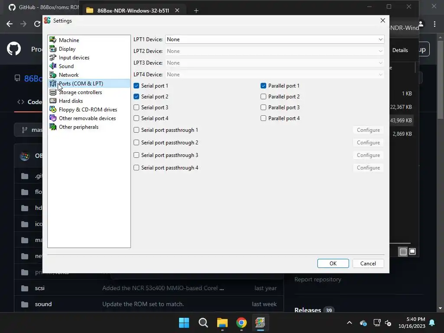Switch Explorer to details view icon

[403, 251]
